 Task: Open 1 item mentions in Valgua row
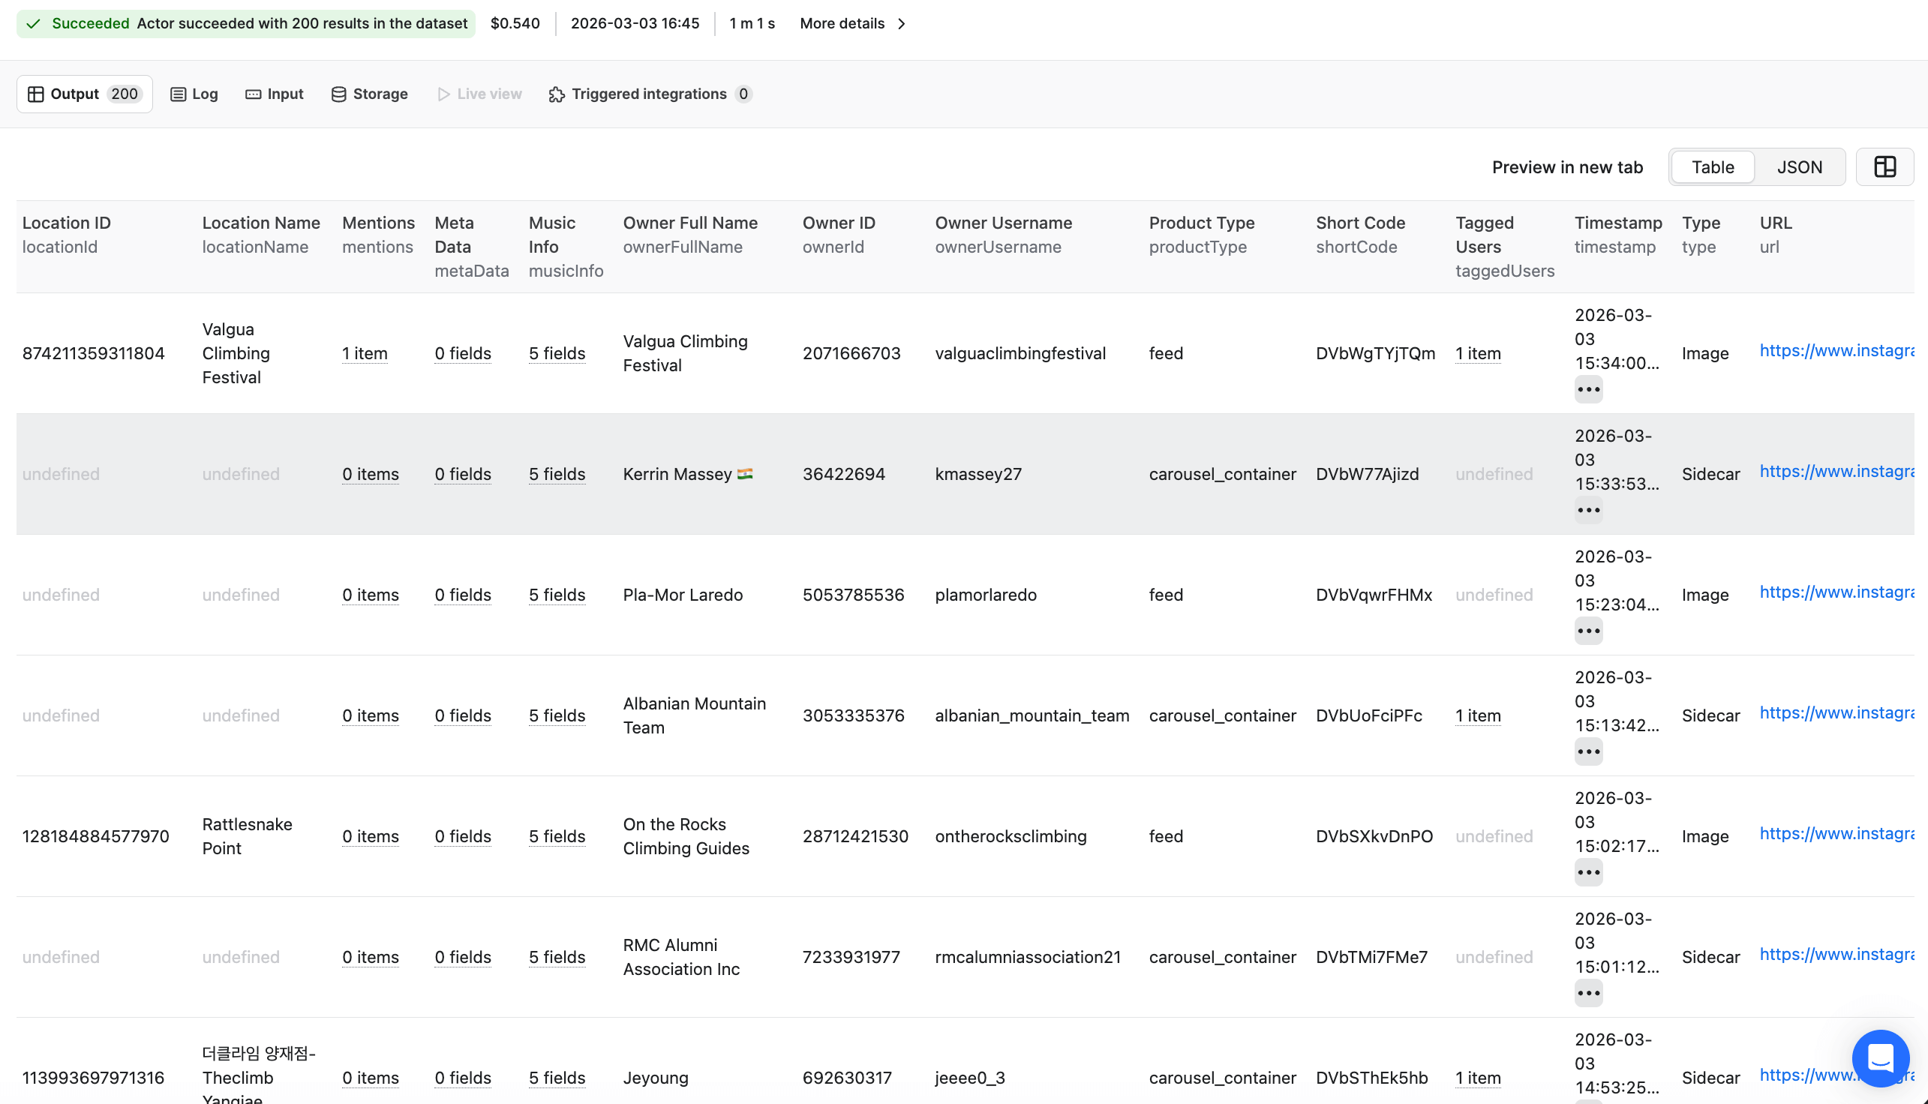coord(364,353)
